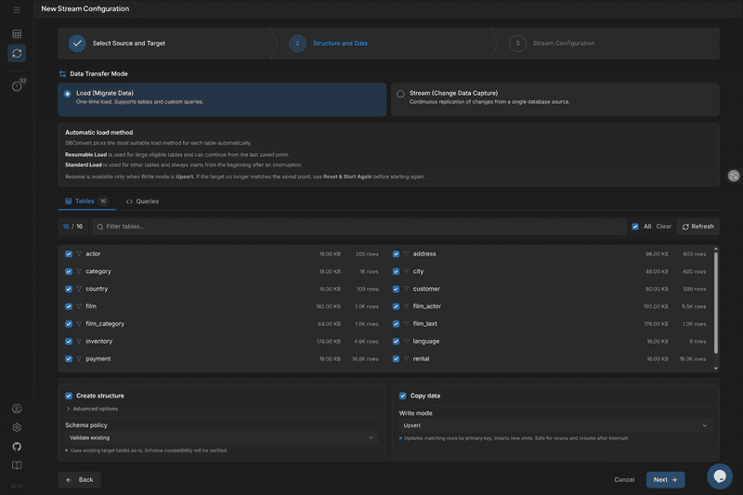Click the filter funnel icon for film_actor table

(x=406, y=306)
